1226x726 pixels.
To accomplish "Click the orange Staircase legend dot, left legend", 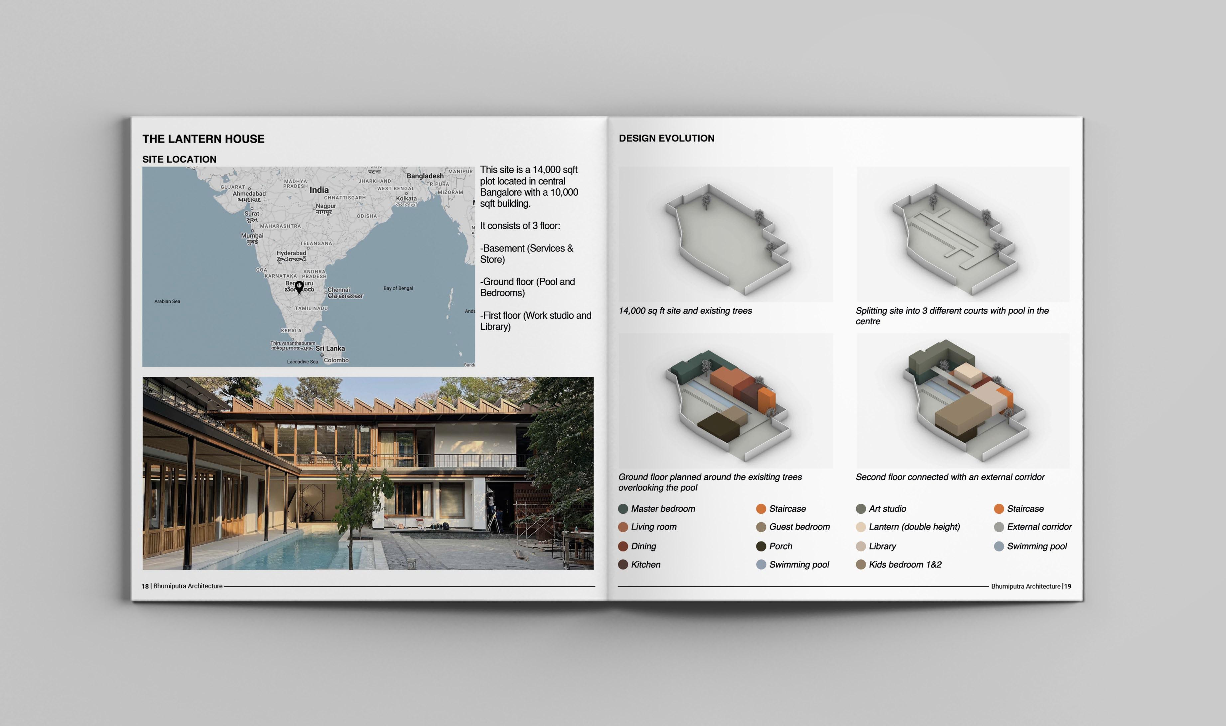I will [x=761, y=509].
